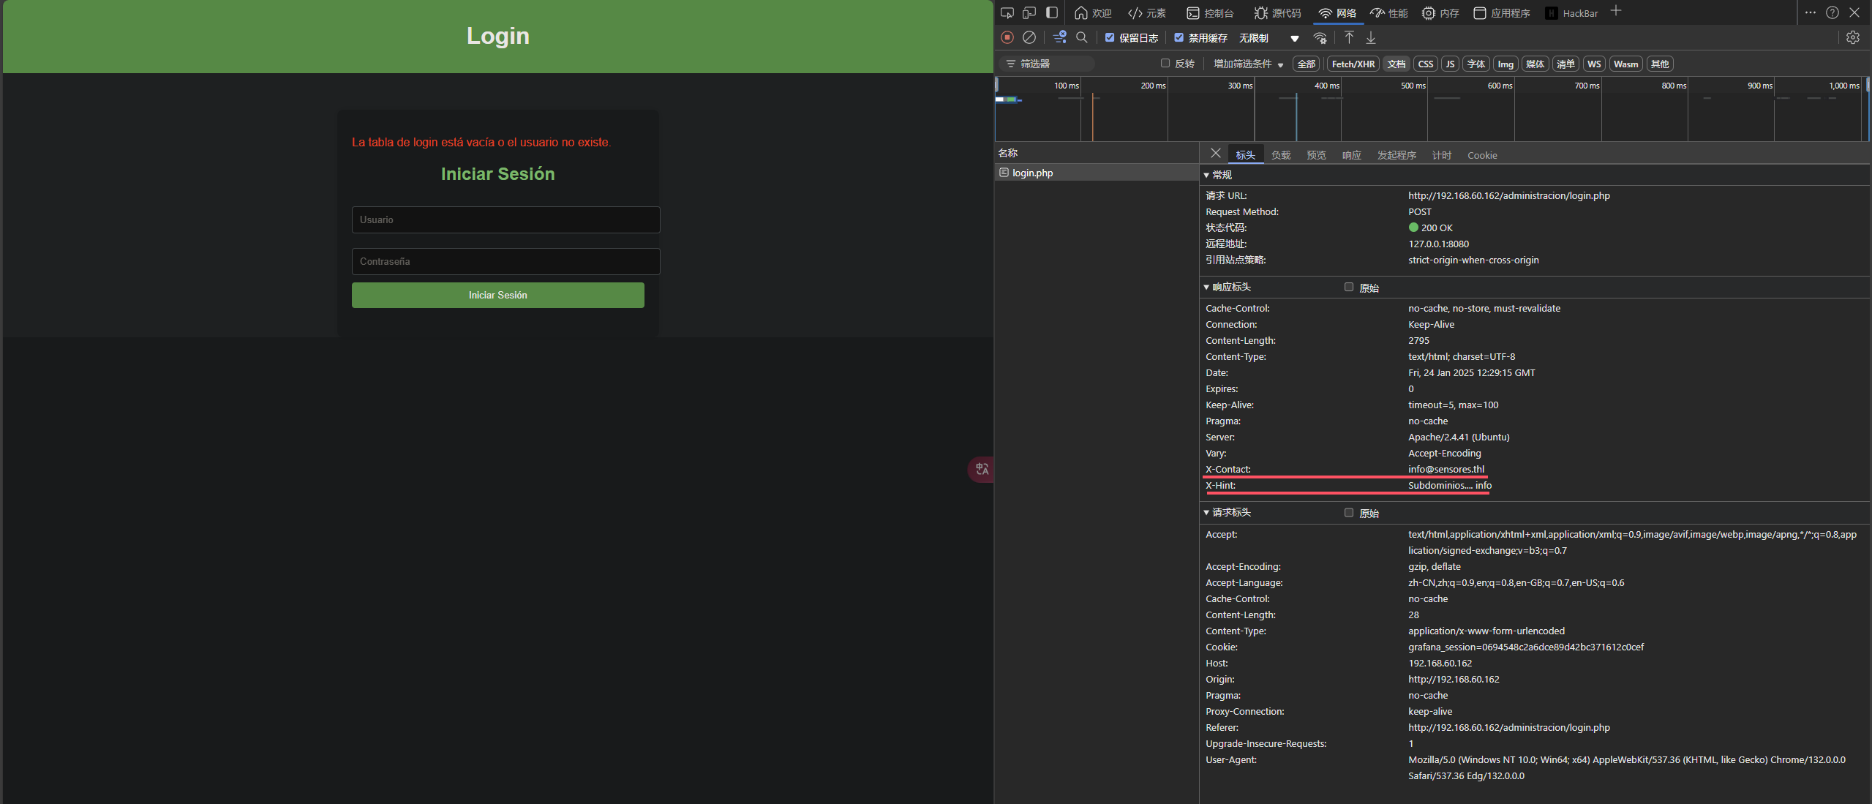
Task: Uncheck 保留日志 preserve log checkbox
Action: [1110, 37]
